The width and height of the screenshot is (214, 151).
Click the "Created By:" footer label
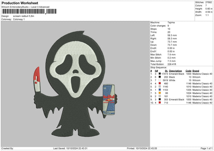[x=7, y=148]
